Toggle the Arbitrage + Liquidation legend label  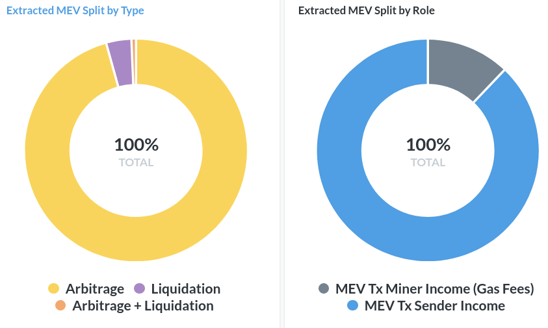142,306
